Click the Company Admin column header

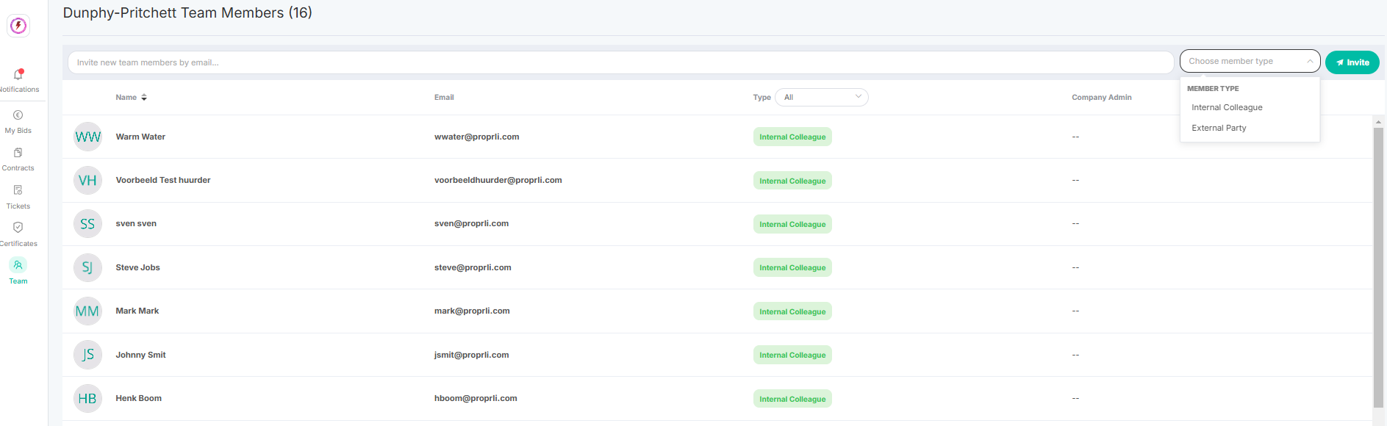tap(1102, 97)
